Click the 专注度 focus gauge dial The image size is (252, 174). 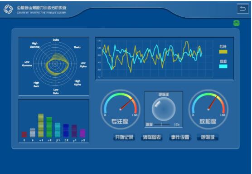pos(121,109)
